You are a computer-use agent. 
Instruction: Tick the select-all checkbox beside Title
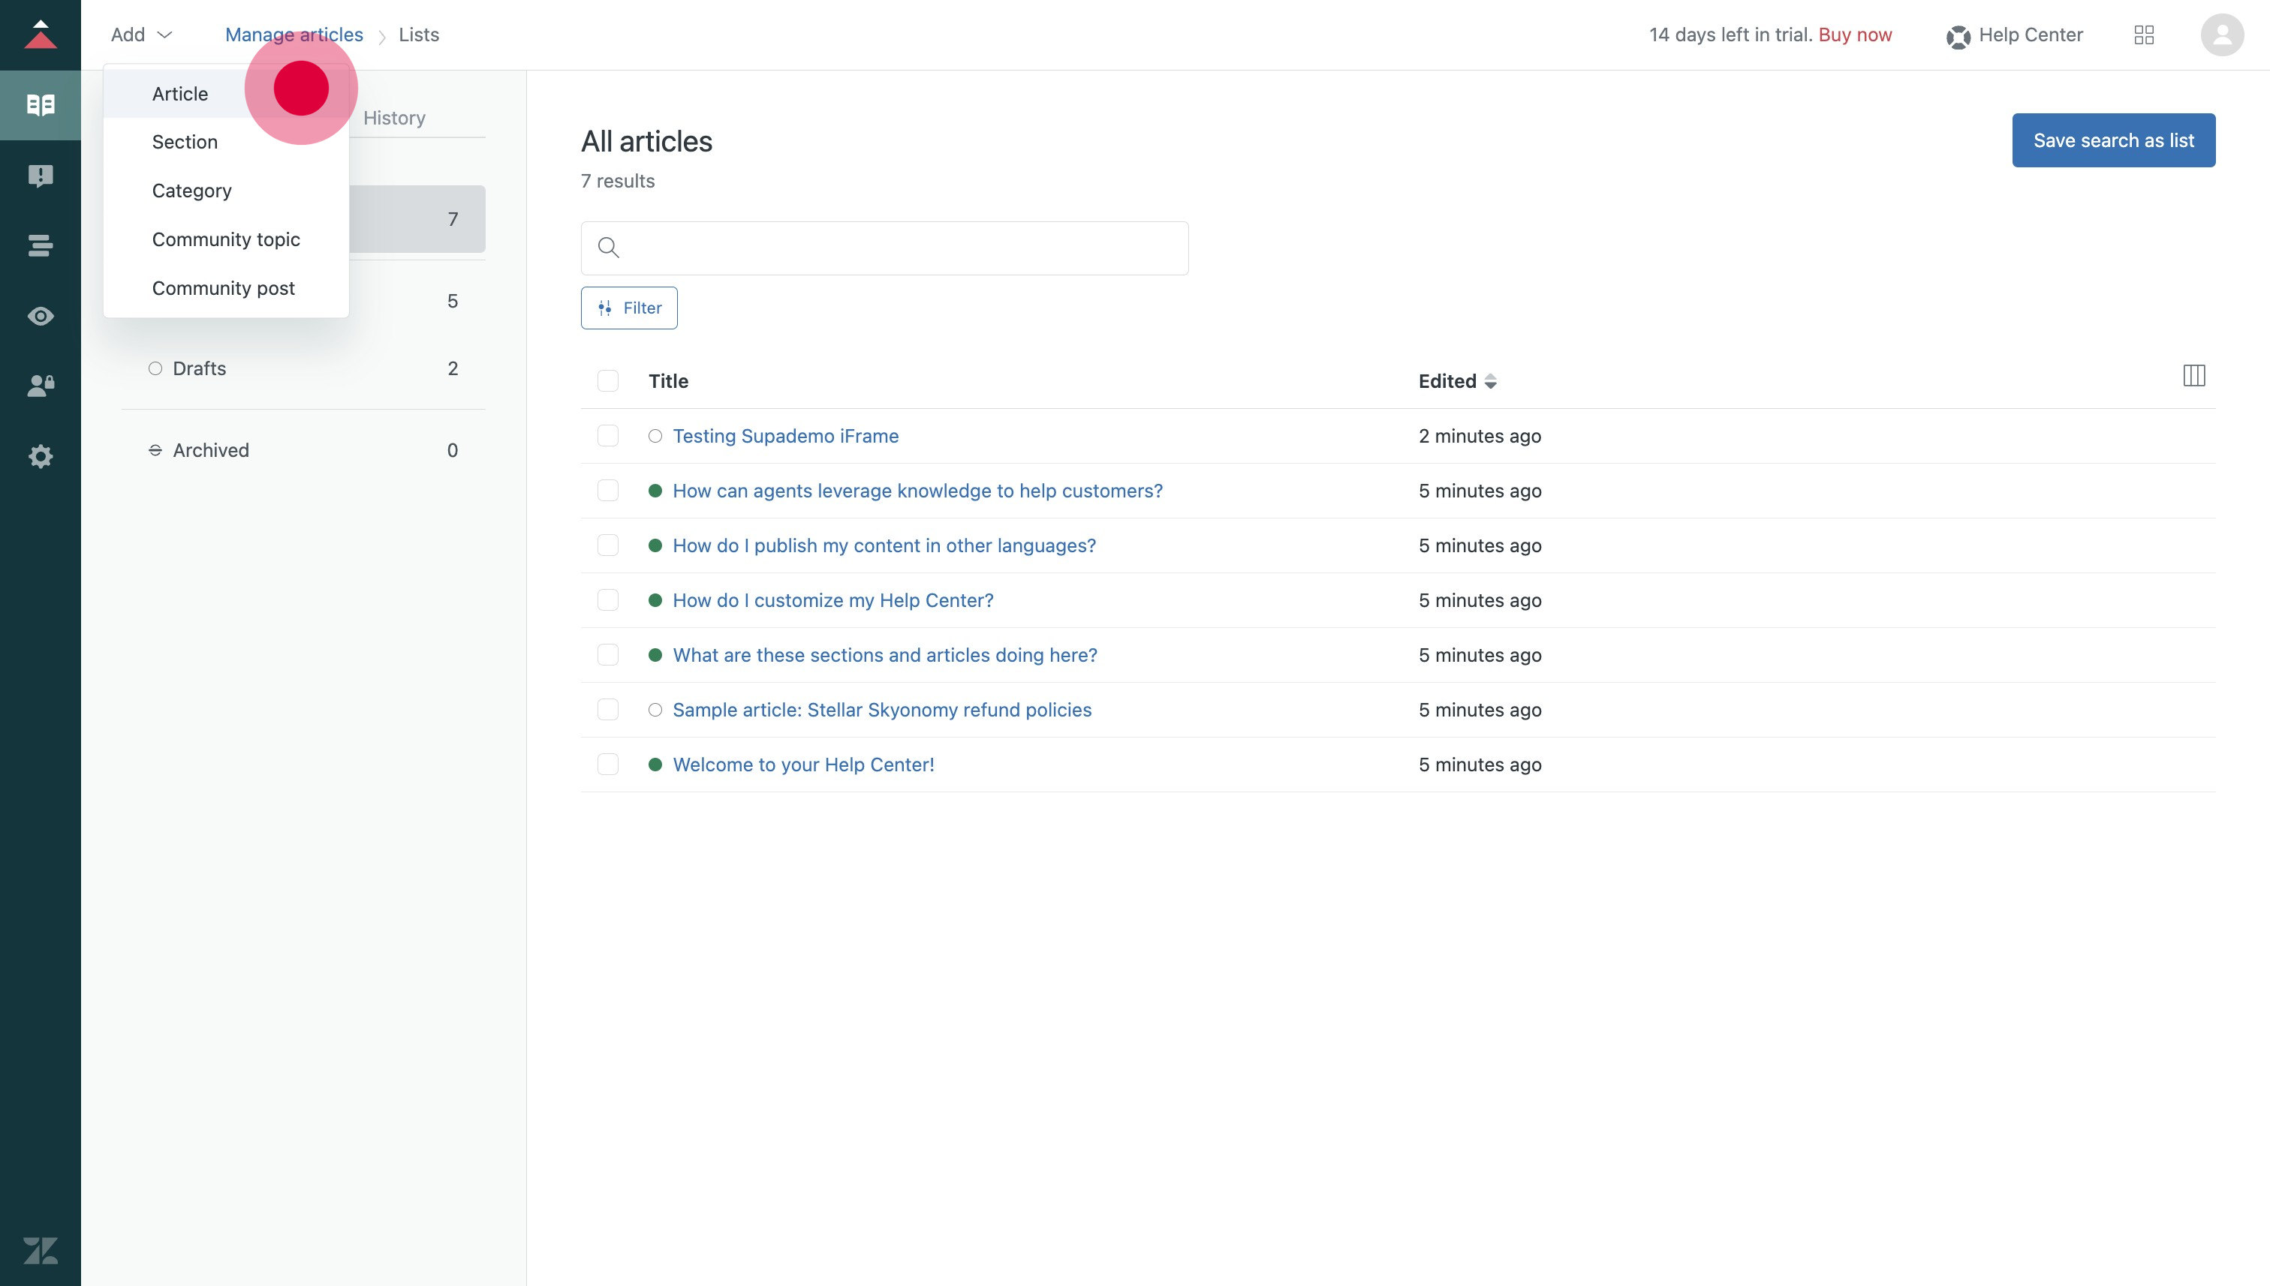click(x=608, y=380)
